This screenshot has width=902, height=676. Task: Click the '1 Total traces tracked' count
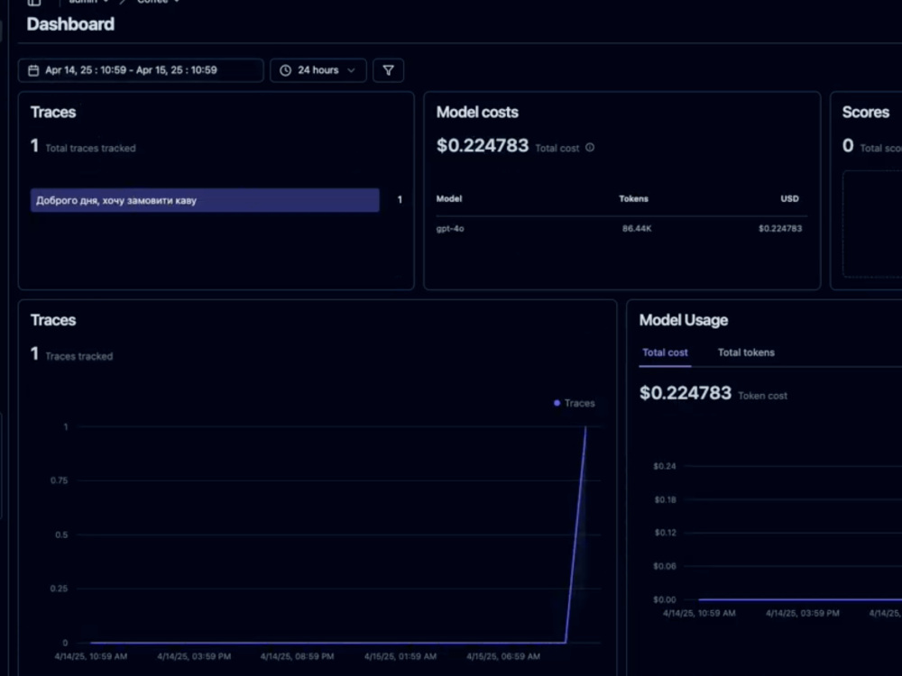pos(83,147)
